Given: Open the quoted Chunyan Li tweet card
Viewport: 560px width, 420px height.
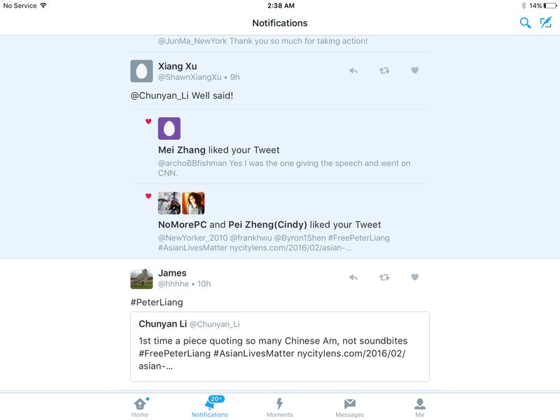Looking at the screenshot, I should (280, 346).
